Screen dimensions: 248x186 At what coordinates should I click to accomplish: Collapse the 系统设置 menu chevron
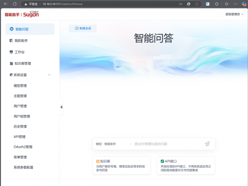click(49, 75)
